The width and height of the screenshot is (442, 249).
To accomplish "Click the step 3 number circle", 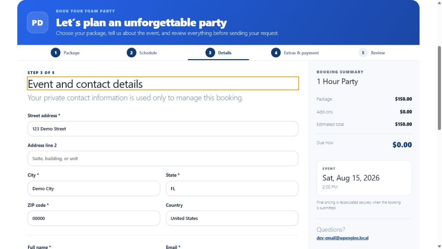I will (x=210, y=53).
